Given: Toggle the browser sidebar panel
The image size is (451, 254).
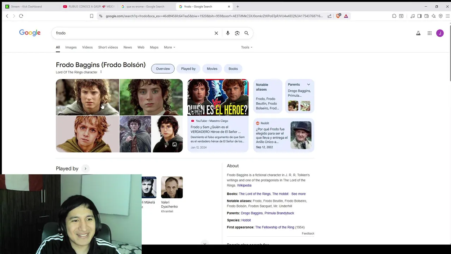Looking at the screenshot, I should pyautogui.click(x=419, y=16).
